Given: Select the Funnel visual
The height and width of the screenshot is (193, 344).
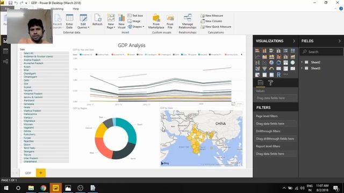Looking at the screenshot, I should (264, 69).
